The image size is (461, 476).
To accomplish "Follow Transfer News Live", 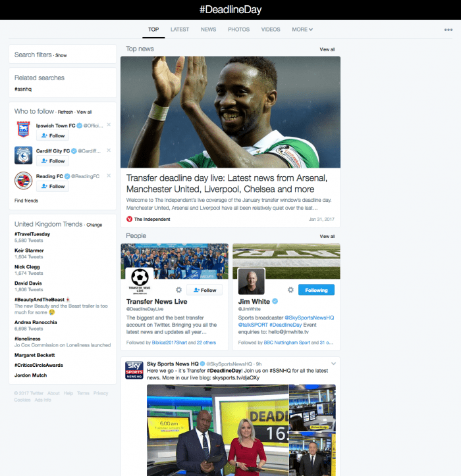I will click(204, 290).
